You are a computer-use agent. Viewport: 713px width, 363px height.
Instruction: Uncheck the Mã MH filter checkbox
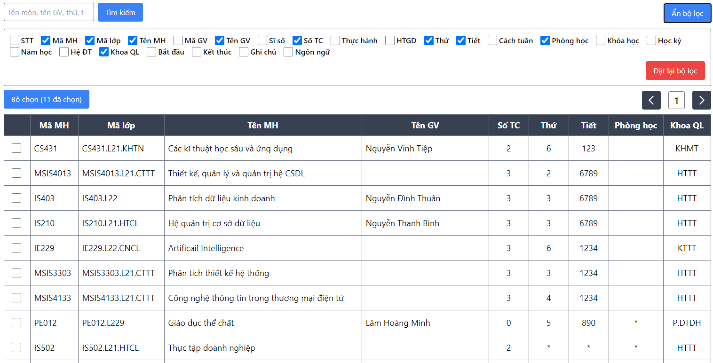[x=46, y=40]
